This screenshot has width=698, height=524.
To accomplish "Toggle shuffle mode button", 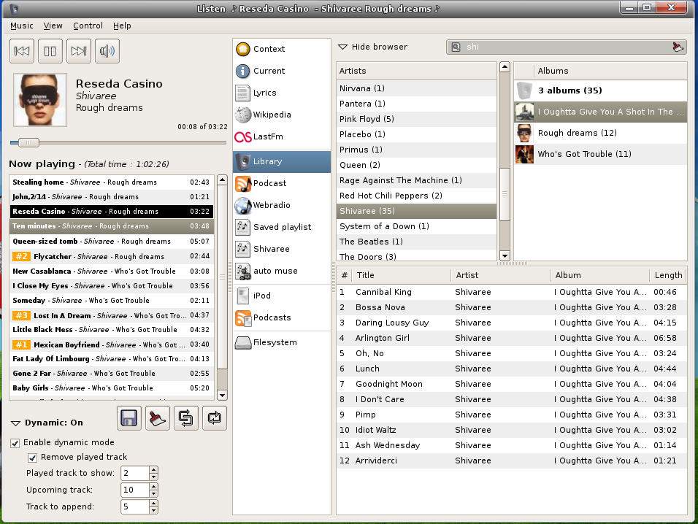I will point(186,418).
